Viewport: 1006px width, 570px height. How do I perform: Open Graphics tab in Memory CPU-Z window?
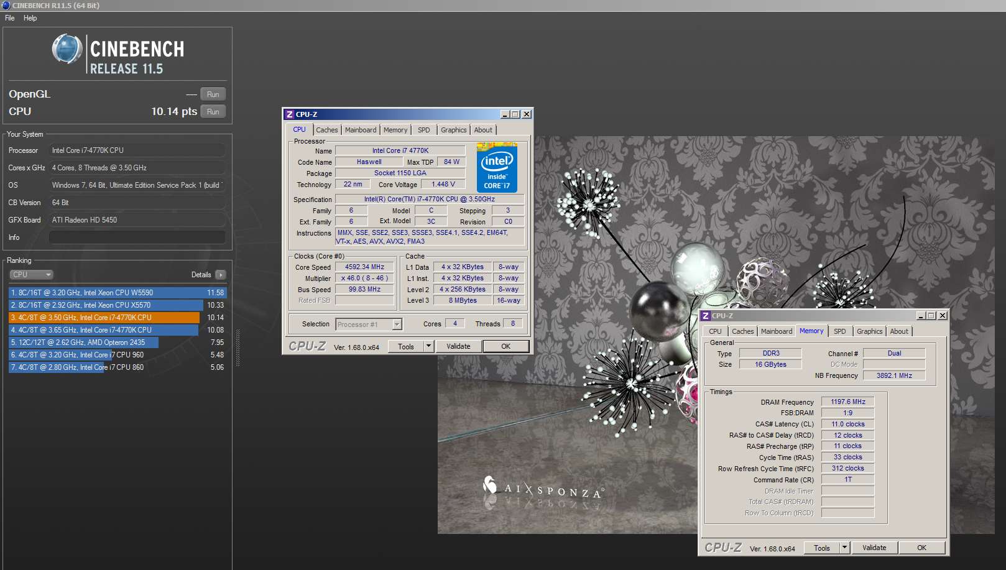(870, 331)
